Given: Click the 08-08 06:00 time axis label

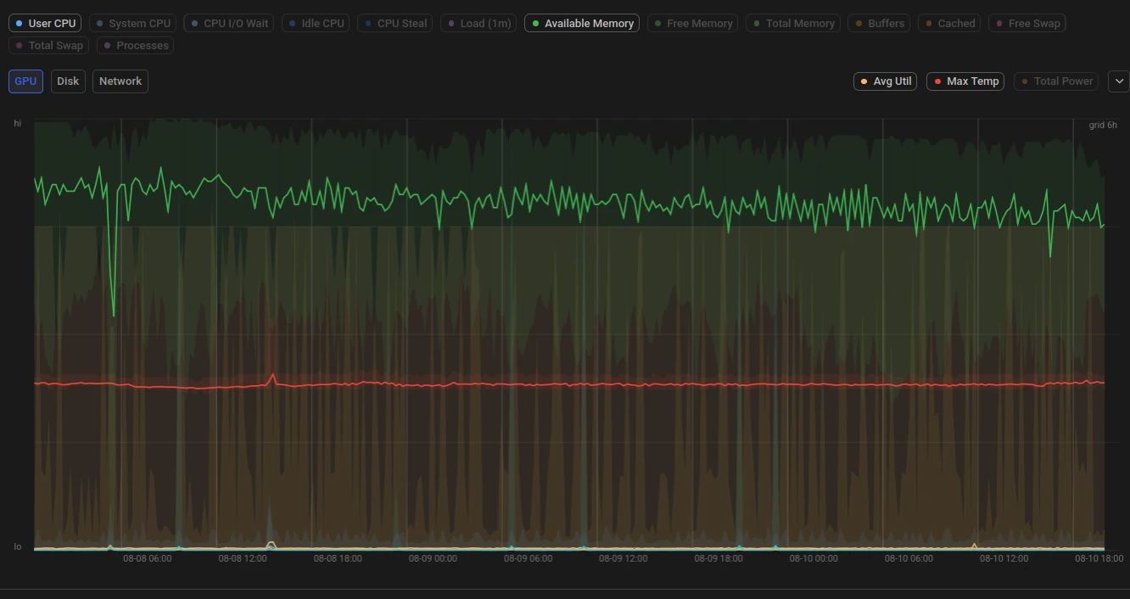Looking at the screenshot, I should (x=147, y=558).
